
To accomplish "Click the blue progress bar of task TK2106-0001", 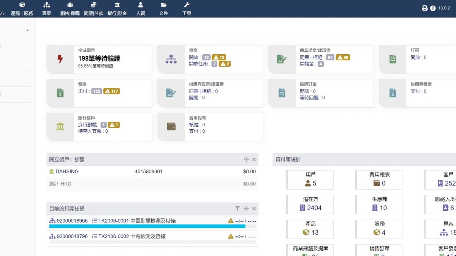I will pos(147,226).
